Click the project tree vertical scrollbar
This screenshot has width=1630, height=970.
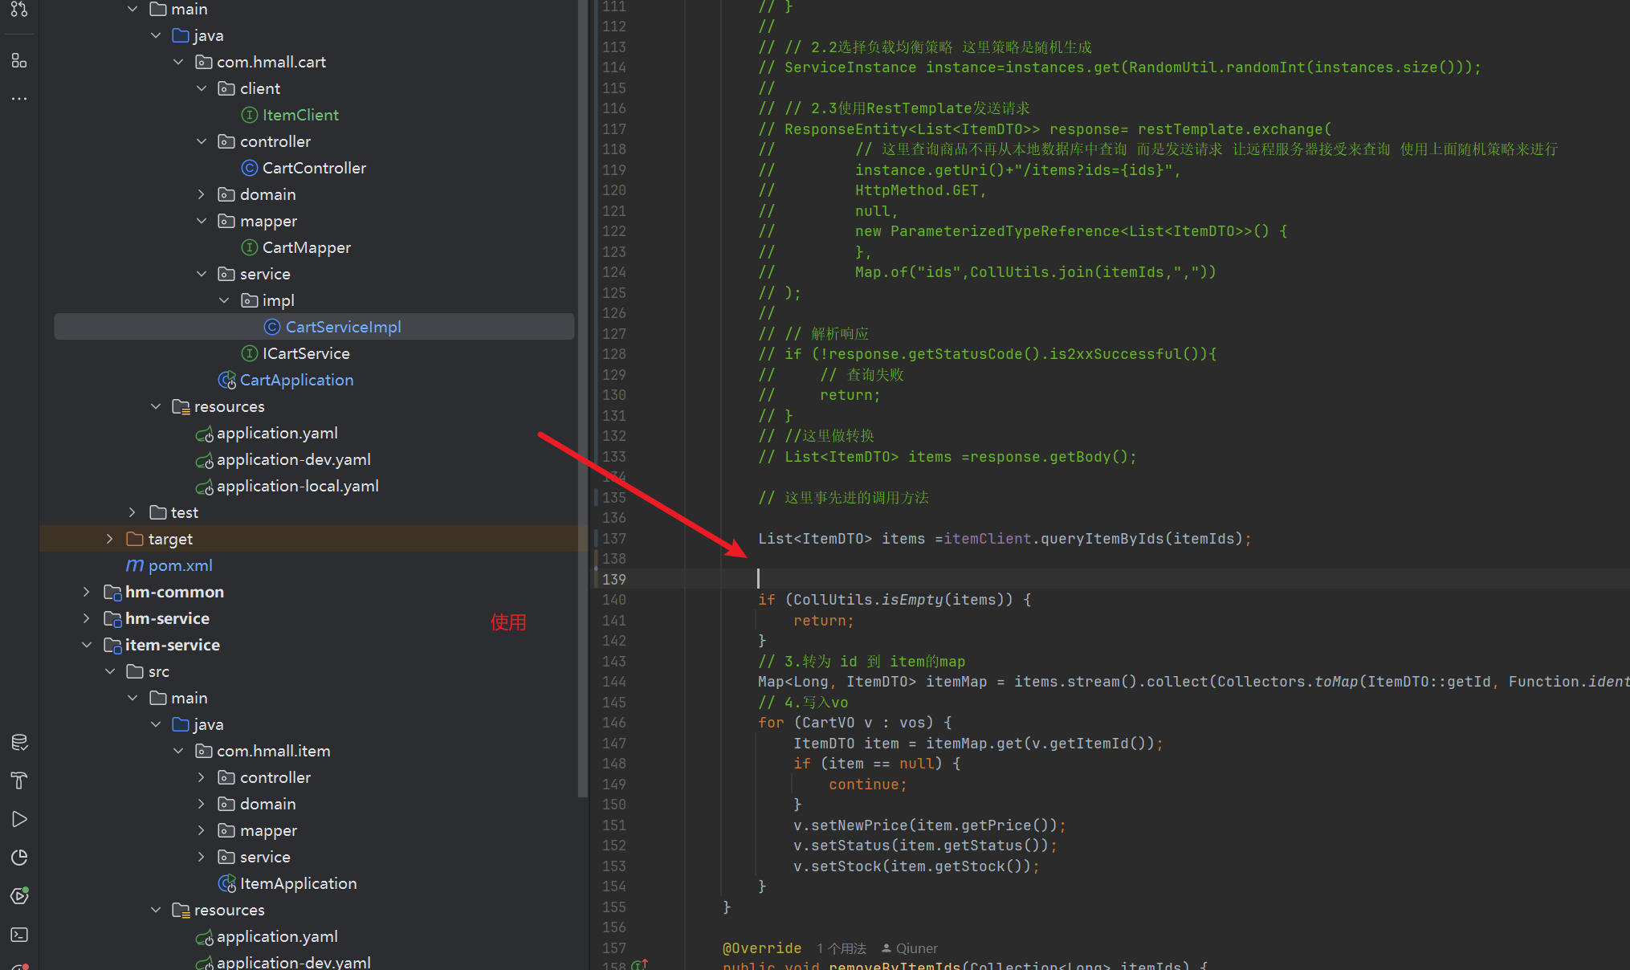point(583,401)
